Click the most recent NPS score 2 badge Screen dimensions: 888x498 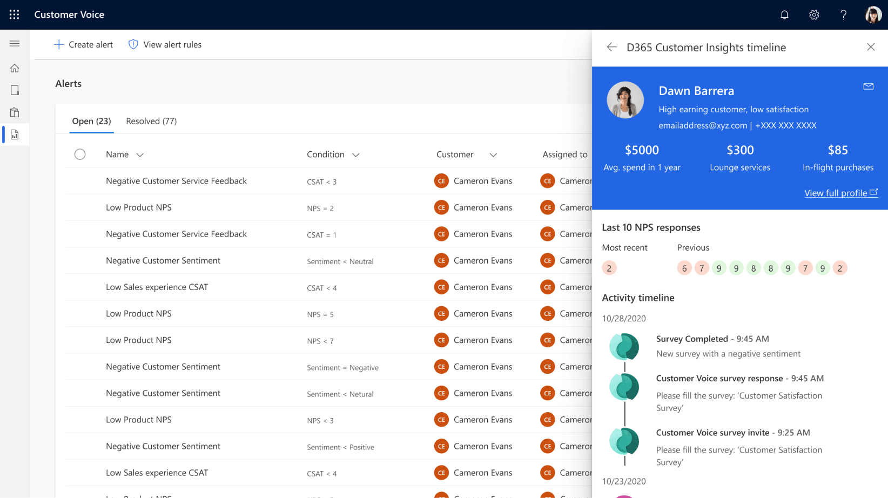click(x=609, y=268)
